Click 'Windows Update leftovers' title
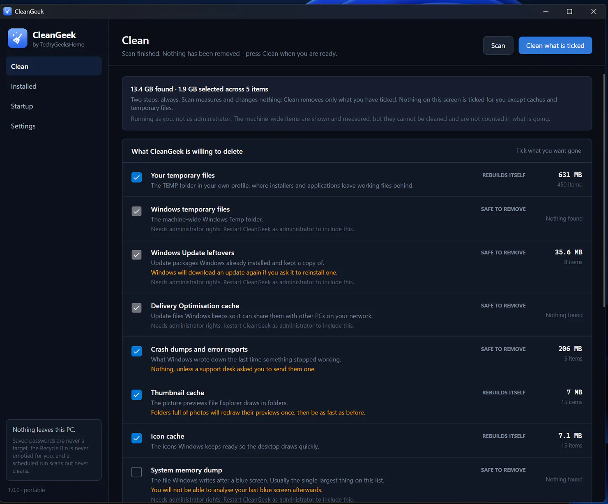The image size is (608, 504). [x=193, y=253]
